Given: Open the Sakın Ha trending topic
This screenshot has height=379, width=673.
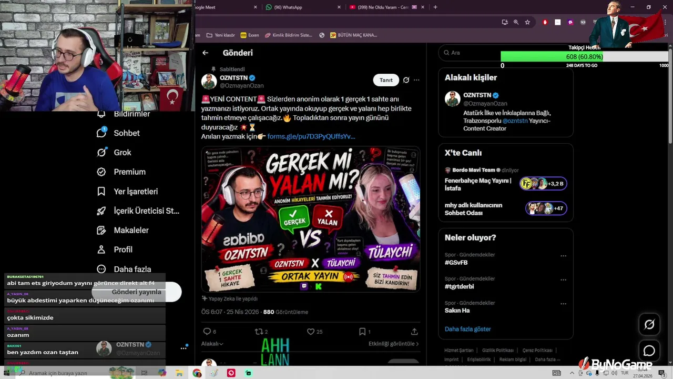Looking at the screenshot, I should click(457, 311).
